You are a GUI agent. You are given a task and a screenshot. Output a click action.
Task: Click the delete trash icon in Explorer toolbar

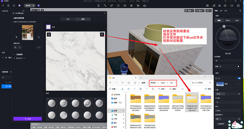[x=153, y=89]
